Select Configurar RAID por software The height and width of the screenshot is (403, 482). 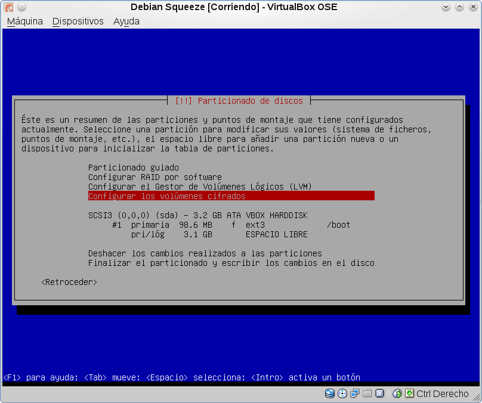coord(155,177)
